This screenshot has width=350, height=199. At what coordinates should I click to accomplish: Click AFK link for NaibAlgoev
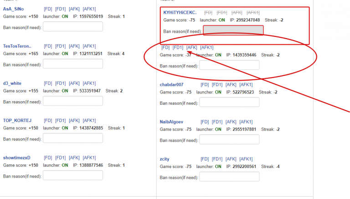pyautogui.click(x=231, y=122)
